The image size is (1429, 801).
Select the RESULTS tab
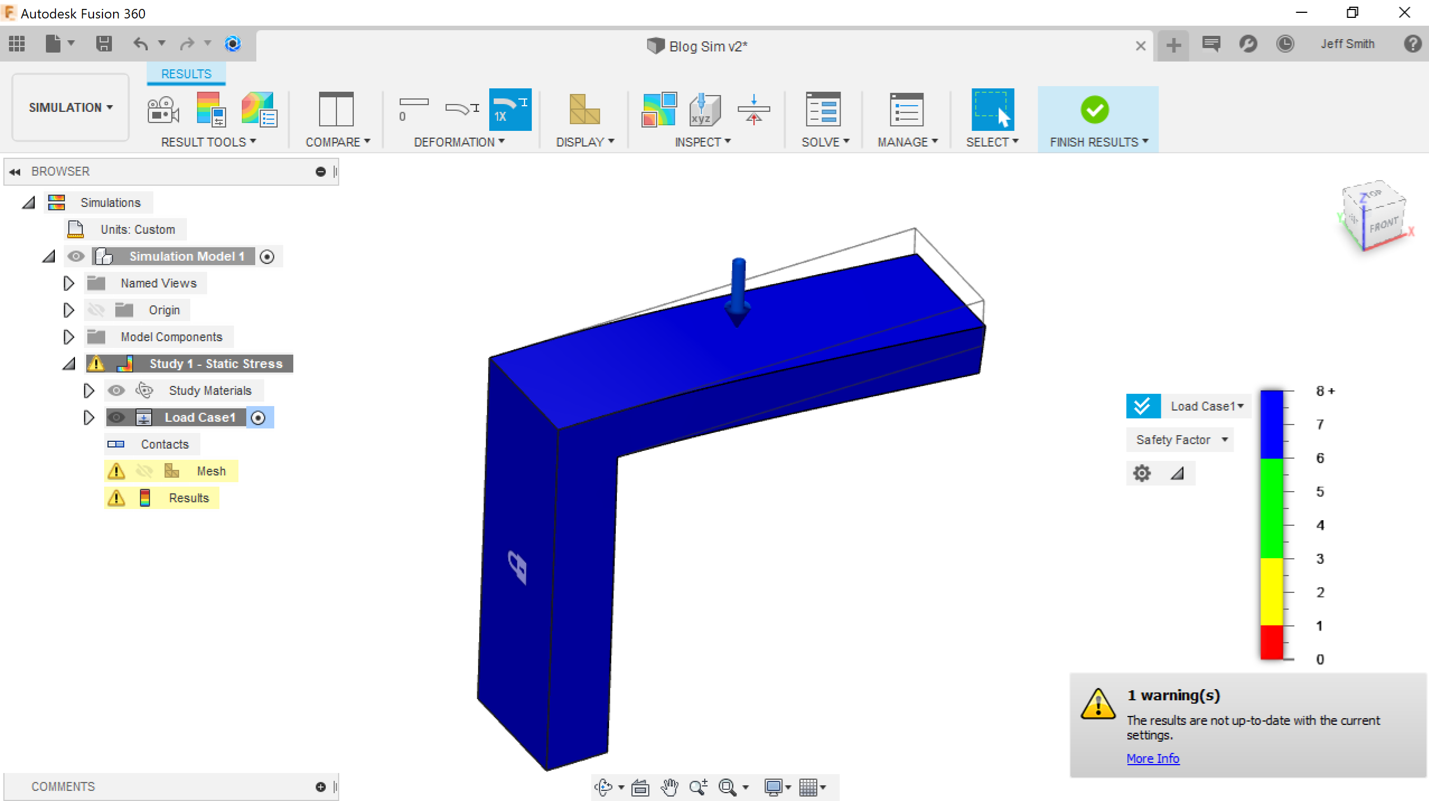pyautogui.click(x=186, y=74)
